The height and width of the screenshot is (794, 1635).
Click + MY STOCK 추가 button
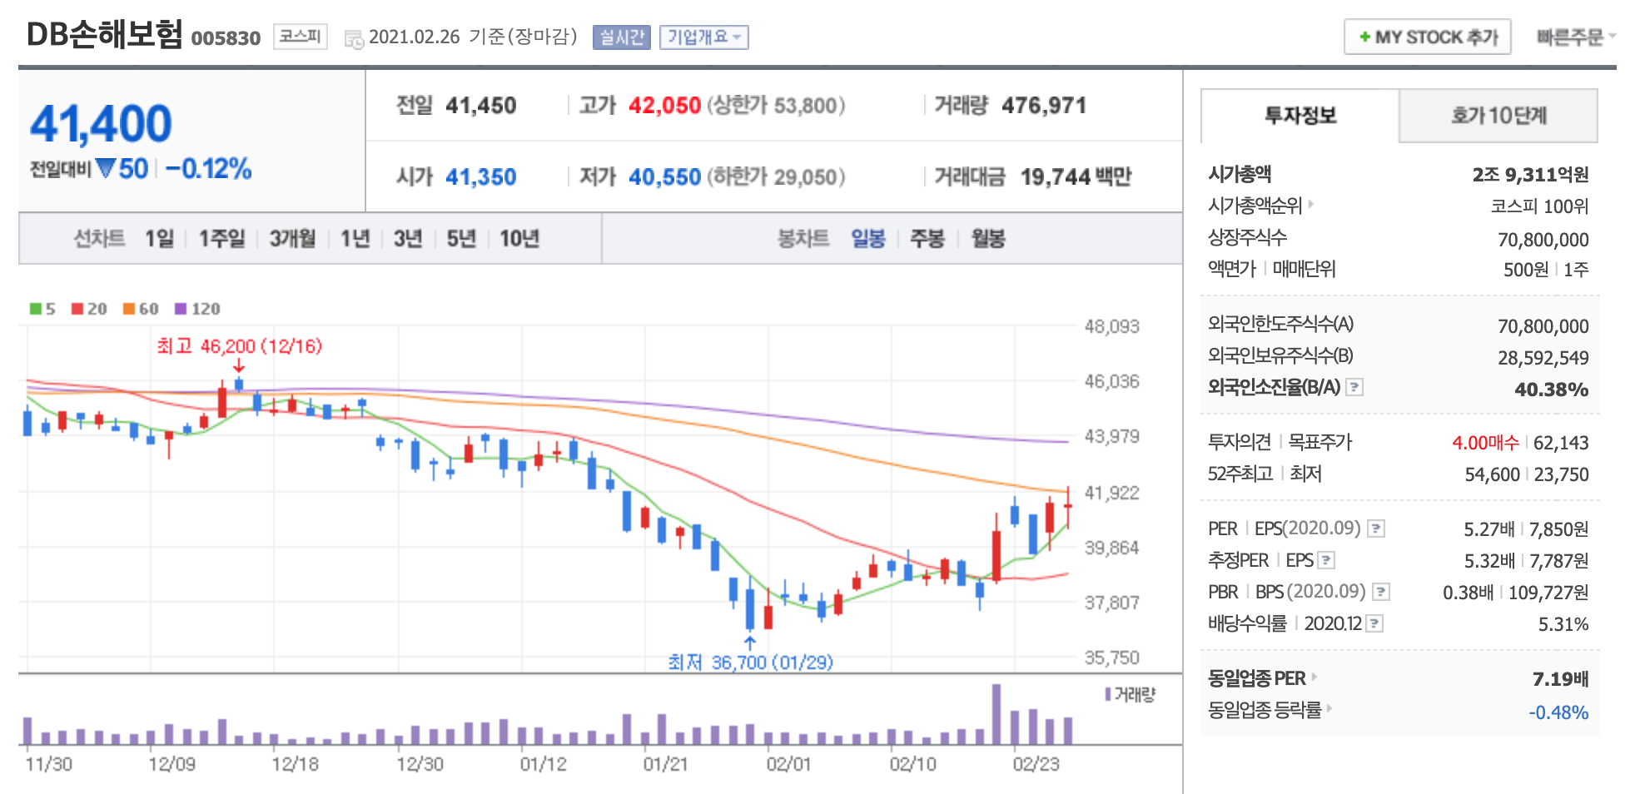click(1427, 37)
